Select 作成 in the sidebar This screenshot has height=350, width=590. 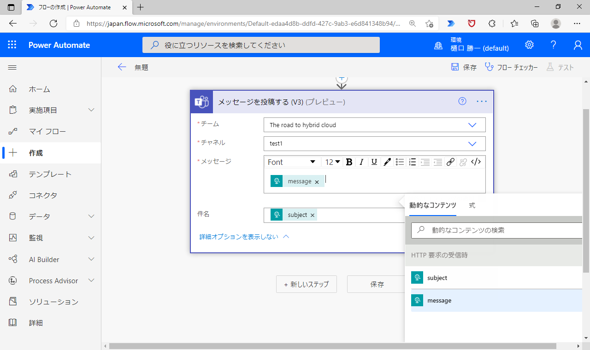tap(50, 152)
